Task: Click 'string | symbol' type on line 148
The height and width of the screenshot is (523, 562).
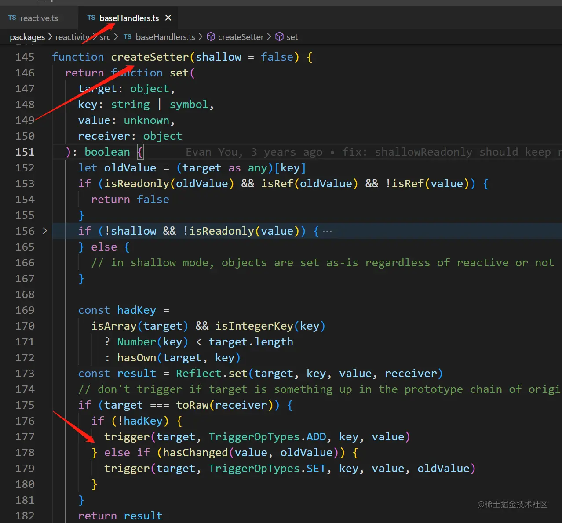Action: pyautogui.click(x=160, y=105)
